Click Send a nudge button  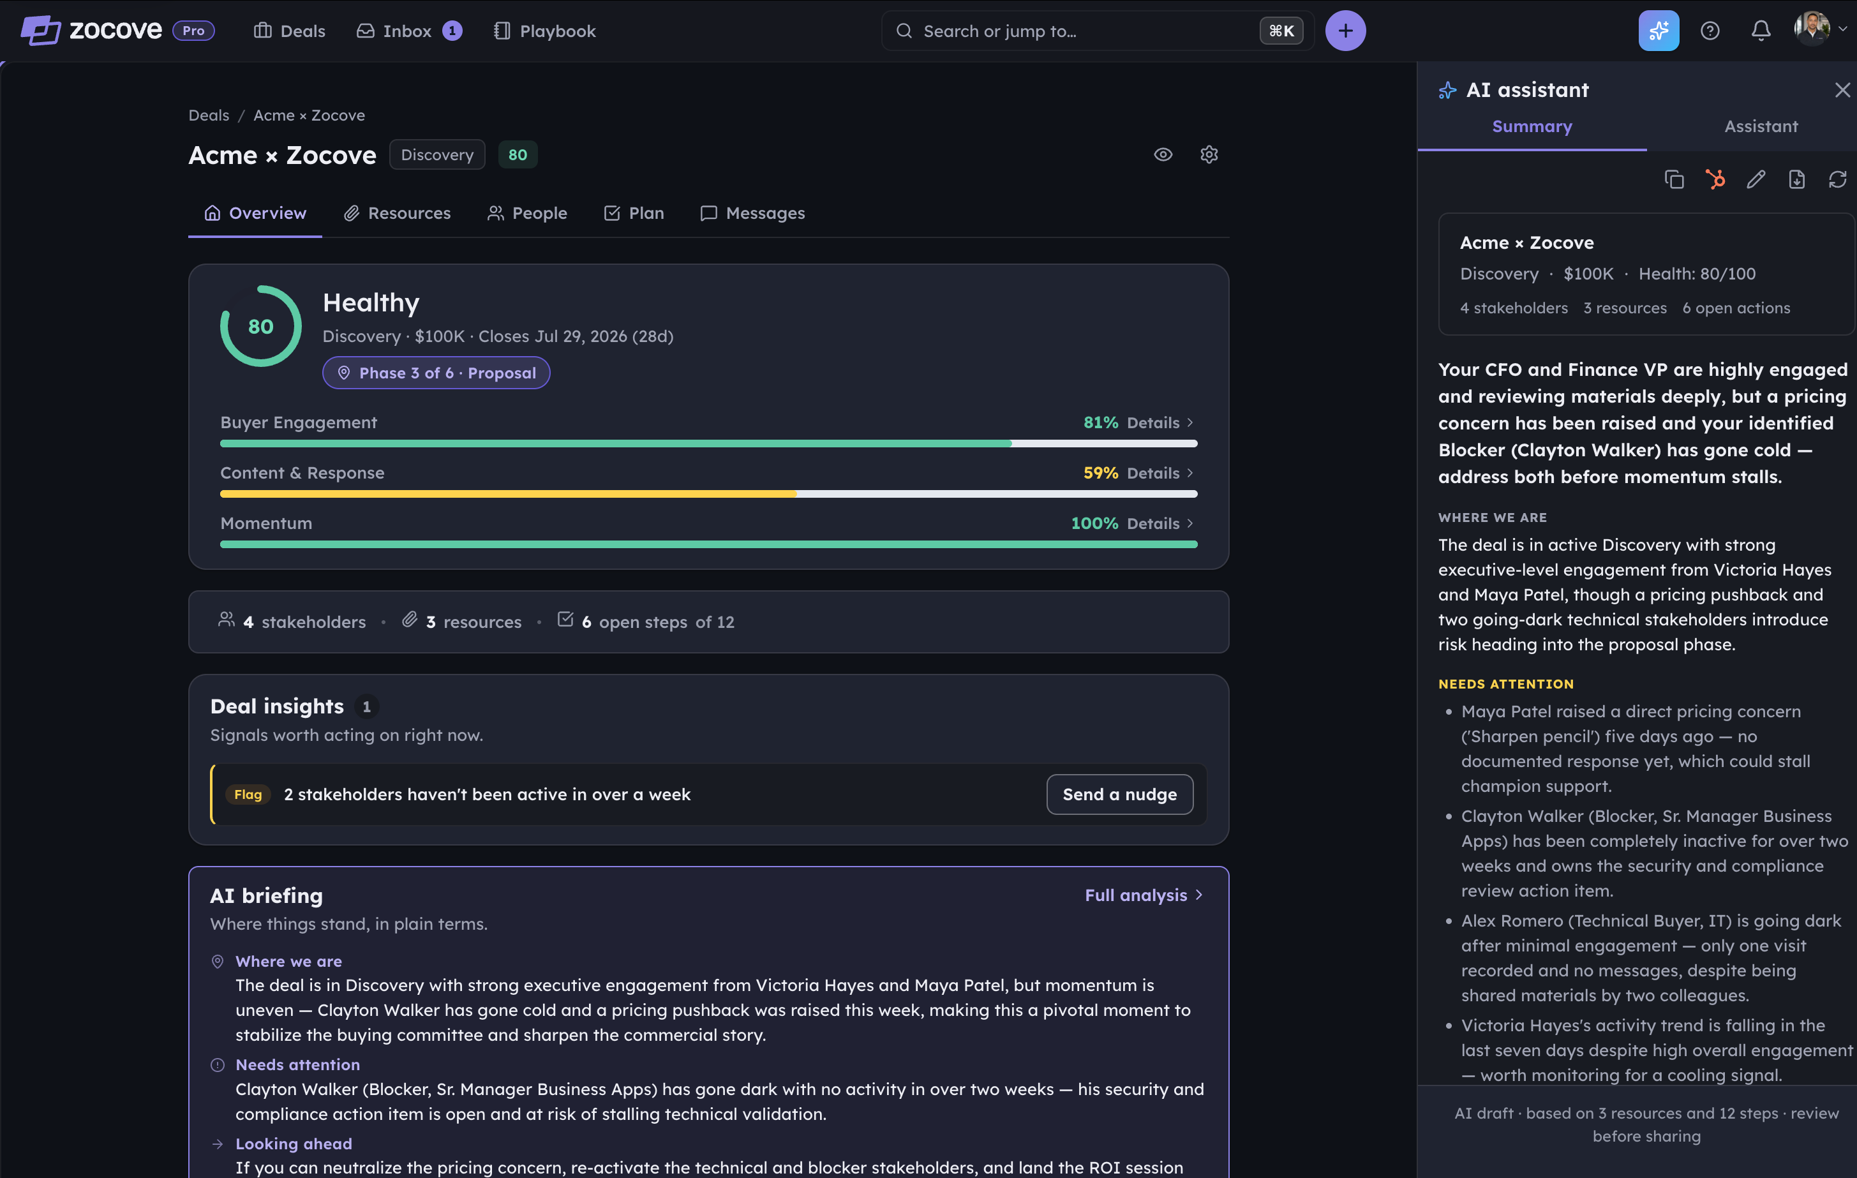coord(1120,794)
